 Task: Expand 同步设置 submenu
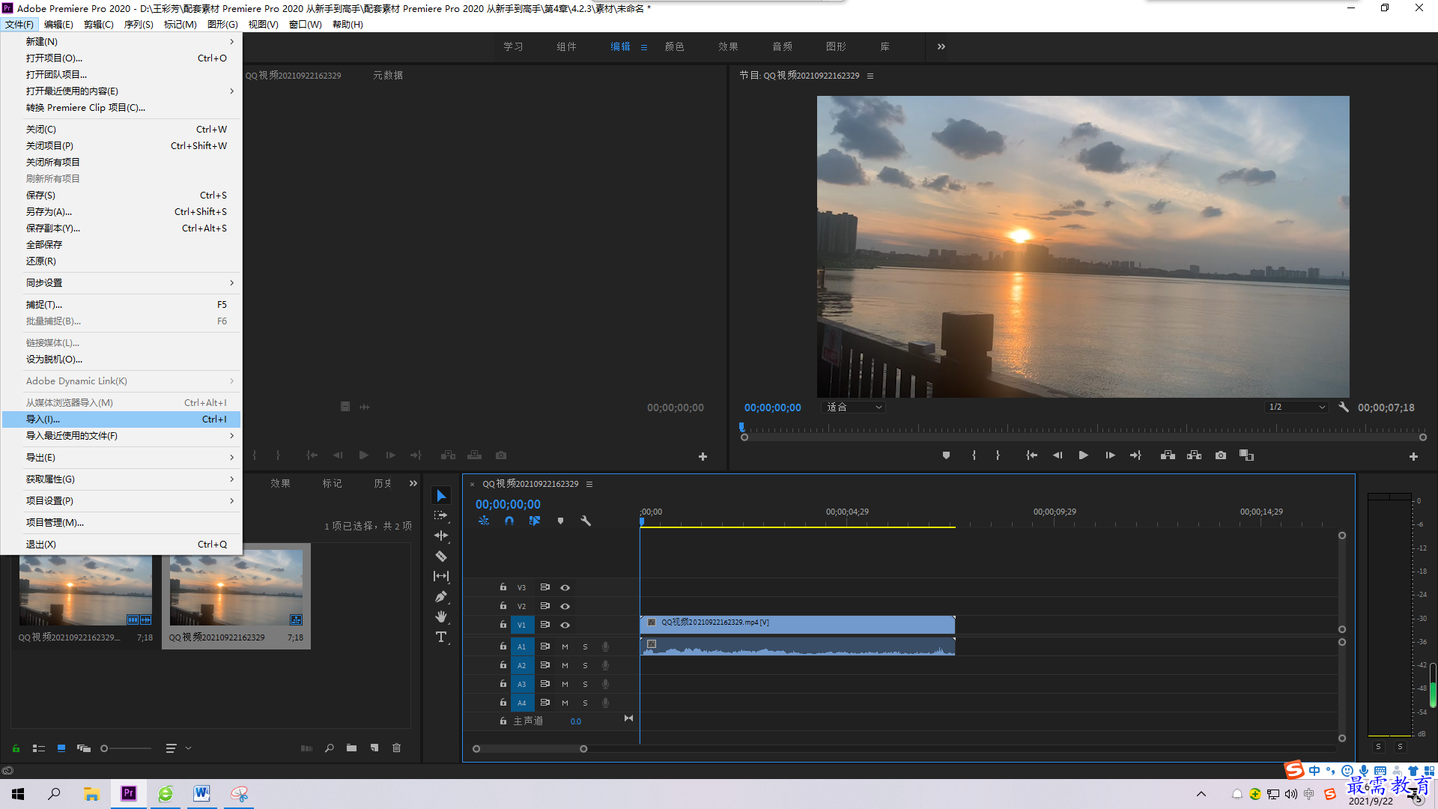pos(122,282)
